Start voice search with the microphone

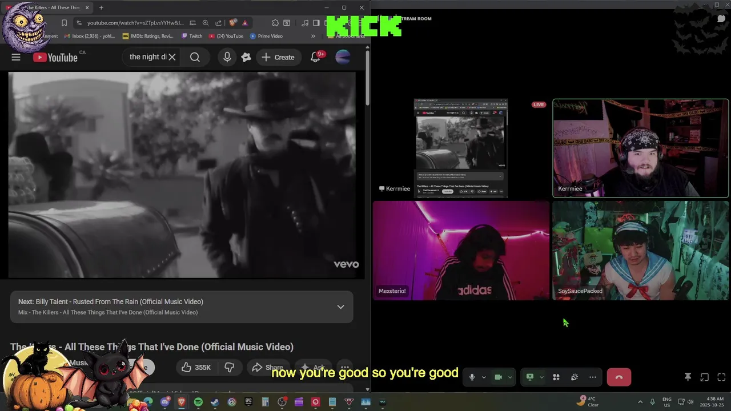tap(227, 57)
